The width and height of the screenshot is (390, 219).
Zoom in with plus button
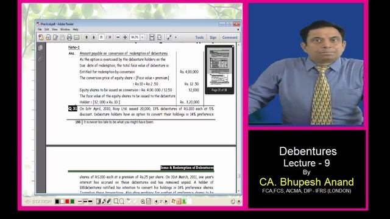click(125, 37)
